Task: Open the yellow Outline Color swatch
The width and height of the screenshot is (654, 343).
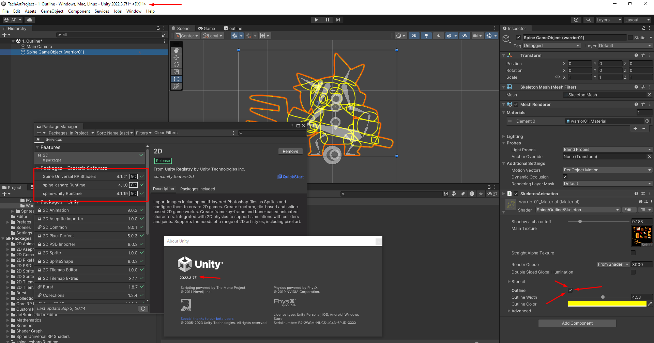Action: [607, 304]
